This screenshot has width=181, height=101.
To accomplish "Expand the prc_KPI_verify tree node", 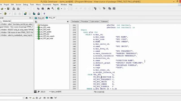I will click(36, 27).
